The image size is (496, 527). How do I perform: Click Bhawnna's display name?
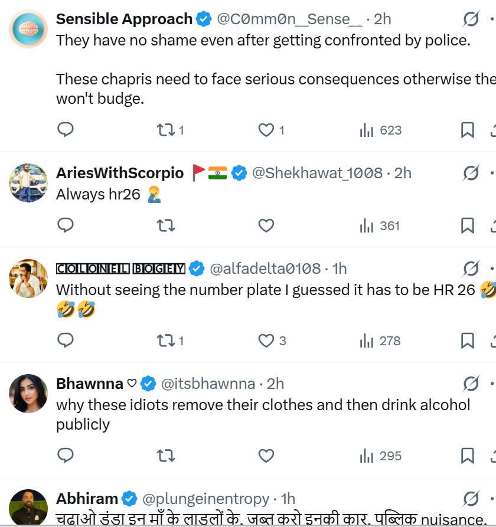click(x=90, y=384)
